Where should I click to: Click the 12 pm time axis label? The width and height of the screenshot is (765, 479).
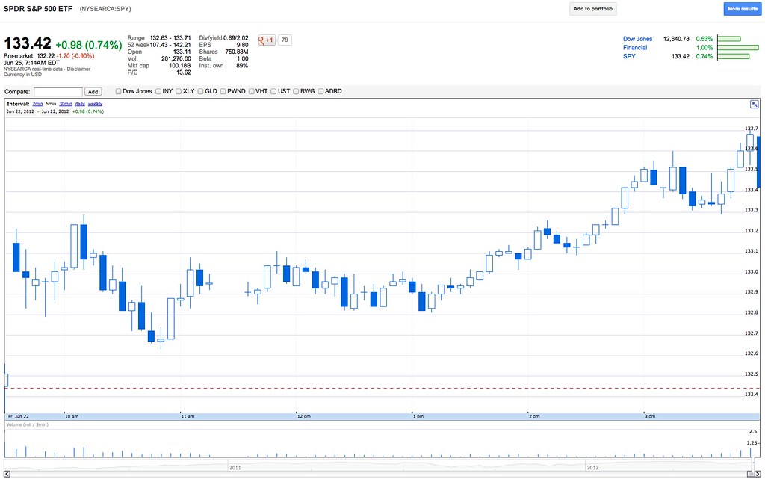click(x=303, y=416)
